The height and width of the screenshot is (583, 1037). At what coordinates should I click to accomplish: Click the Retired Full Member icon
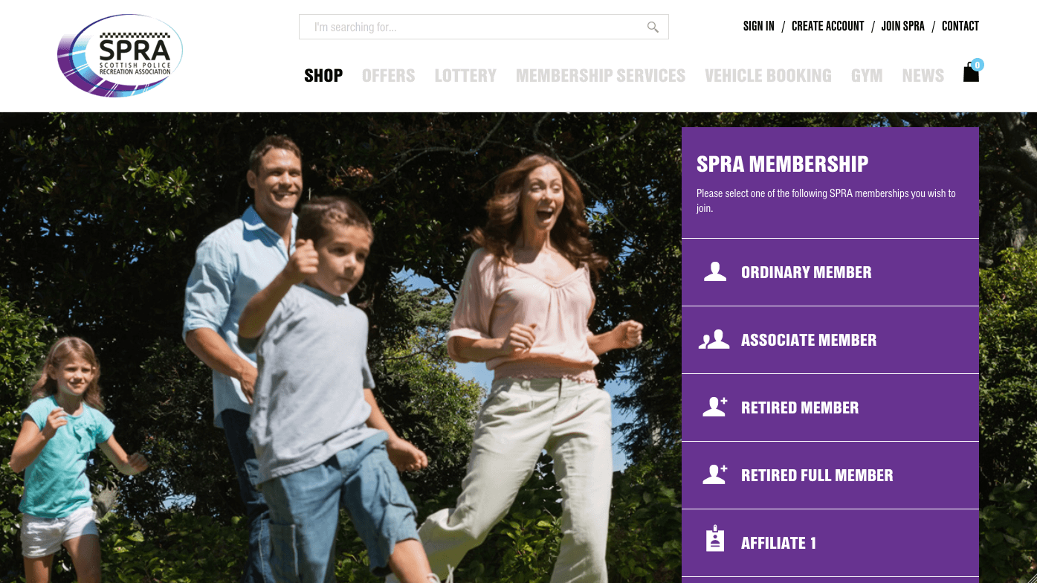[x=715, y=475]
